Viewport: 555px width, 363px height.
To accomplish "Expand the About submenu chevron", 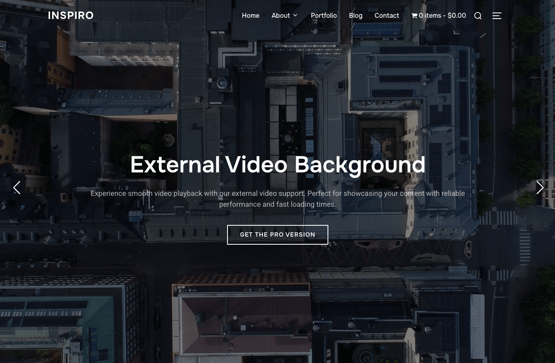I will (x=295, y=15).
